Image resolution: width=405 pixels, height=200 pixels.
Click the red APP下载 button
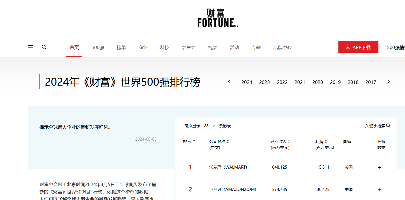pos(358,47)
